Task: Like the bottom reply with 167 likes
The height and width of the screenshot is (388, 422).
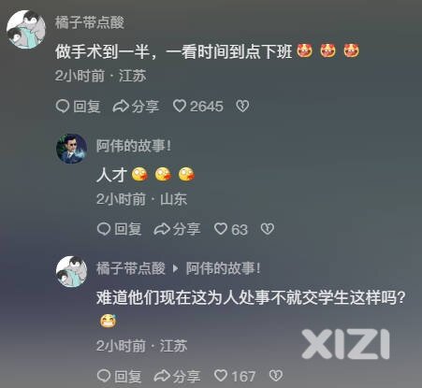Action: 221,376
